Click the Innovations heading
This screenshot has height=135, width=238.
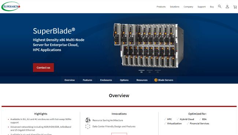pyautogui.click(x=119, y=114)
